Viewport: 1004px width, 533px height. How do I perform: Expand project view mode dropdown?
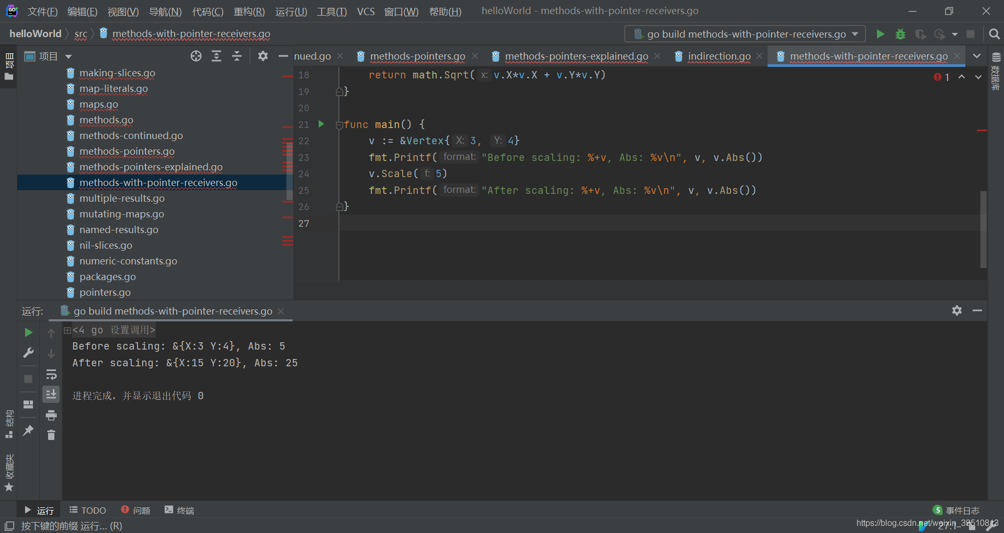click(x=69, y=56)
